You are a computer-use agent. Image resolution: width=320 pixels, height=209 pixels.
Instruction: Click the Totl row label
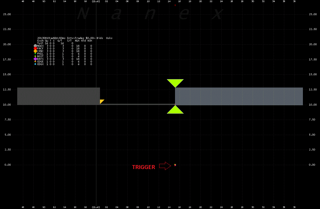[x=40, y=43]
